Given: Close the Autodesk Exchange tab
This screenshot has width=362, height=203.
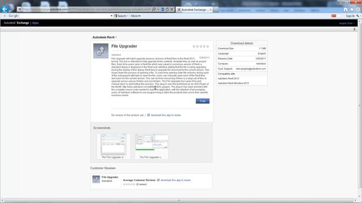Looking at the screenshot, I should point(210,10).
